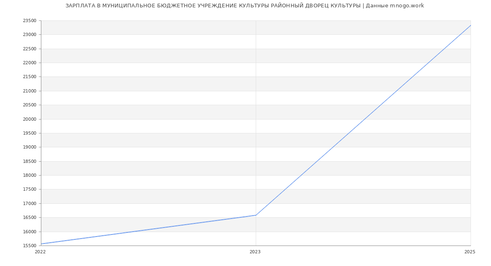Image resolution: width=491 pixels, height=266 pixels.
Task: Click the 23000 y-axis label
Action: point(30,35)
